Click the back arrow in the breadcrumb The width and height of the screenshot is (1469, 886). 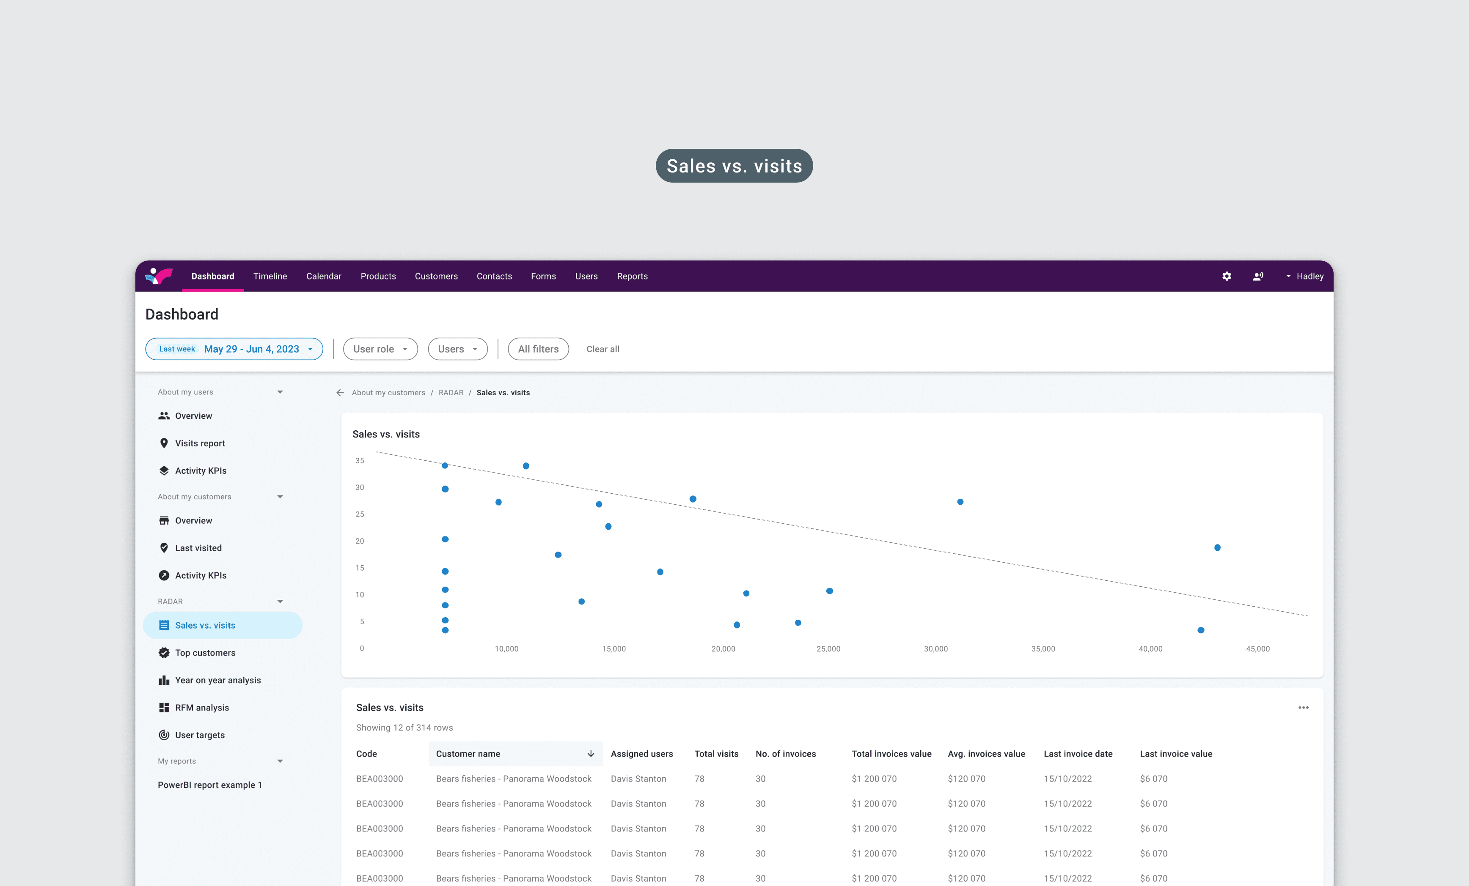(340, 393)
